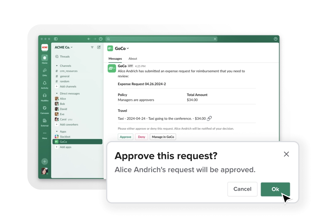
Task: Open the Home icon in the sidebar
Action: tap(45, 58)
